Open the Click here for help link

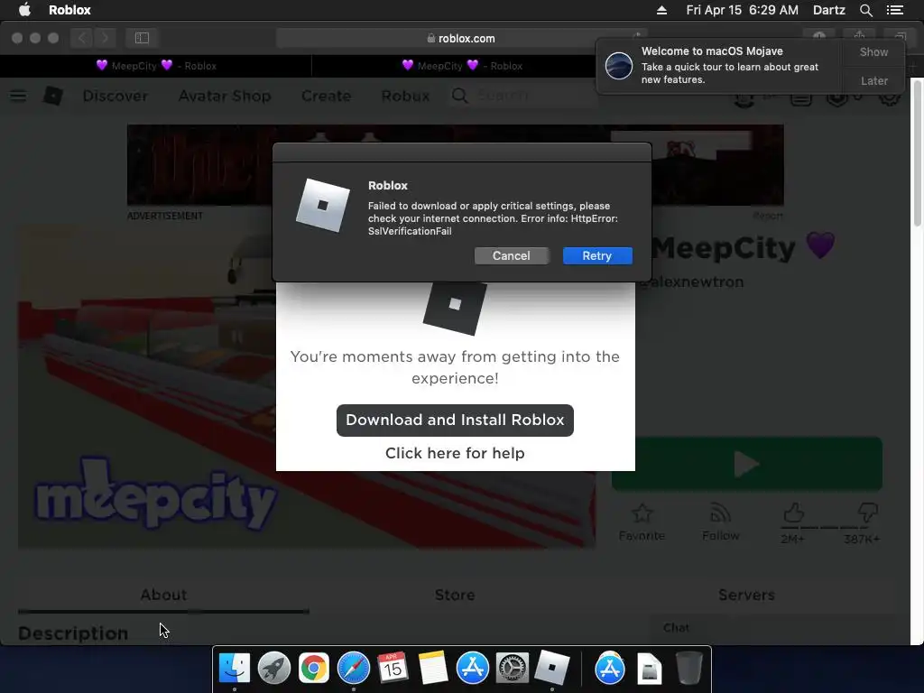[x=455, y=453]
